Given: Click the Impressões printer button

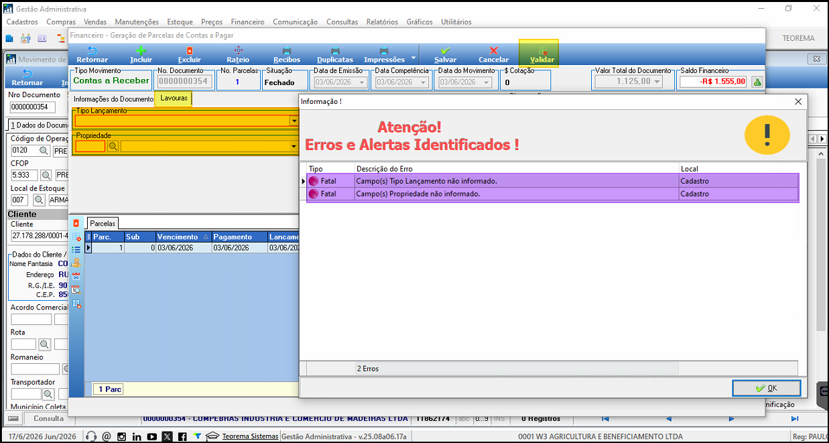Looking at the screenshot, I should 384,55.
